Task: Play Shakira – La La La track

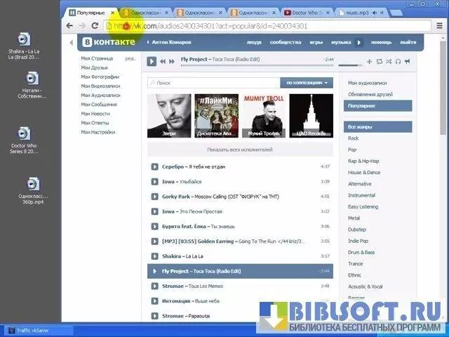Action: click(x=155, y=256)
